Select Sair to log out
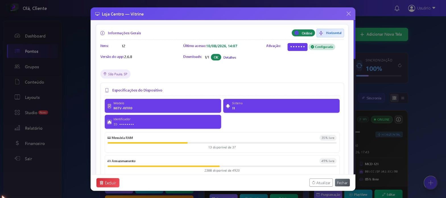446x198 pixels. click(x=32, y=159)
